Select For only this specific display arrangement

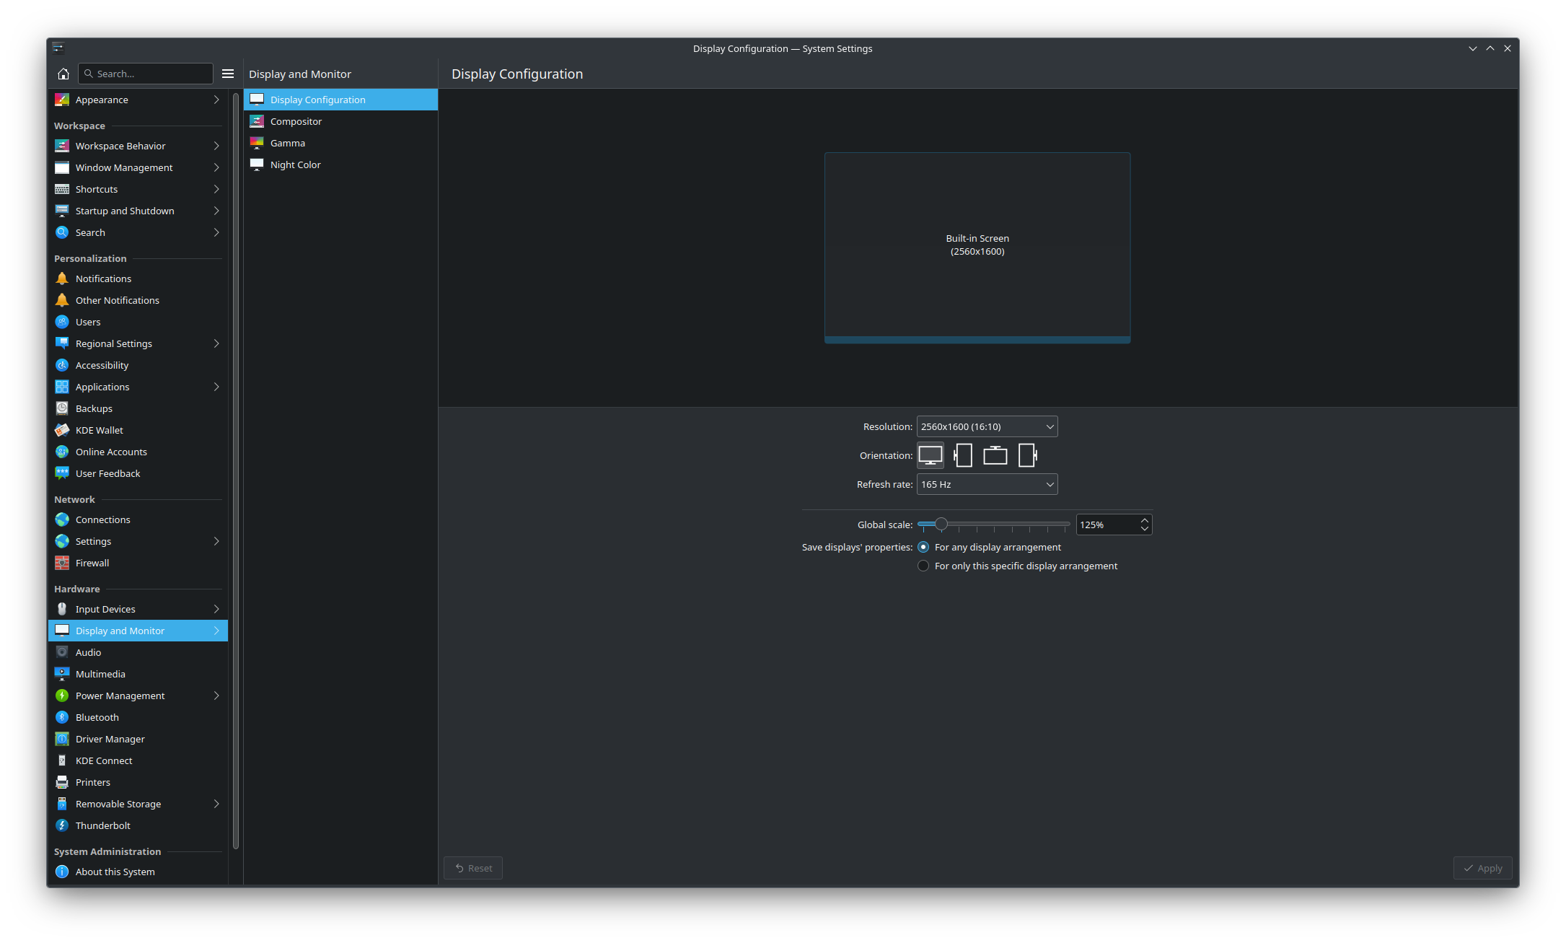click(923, 566)
